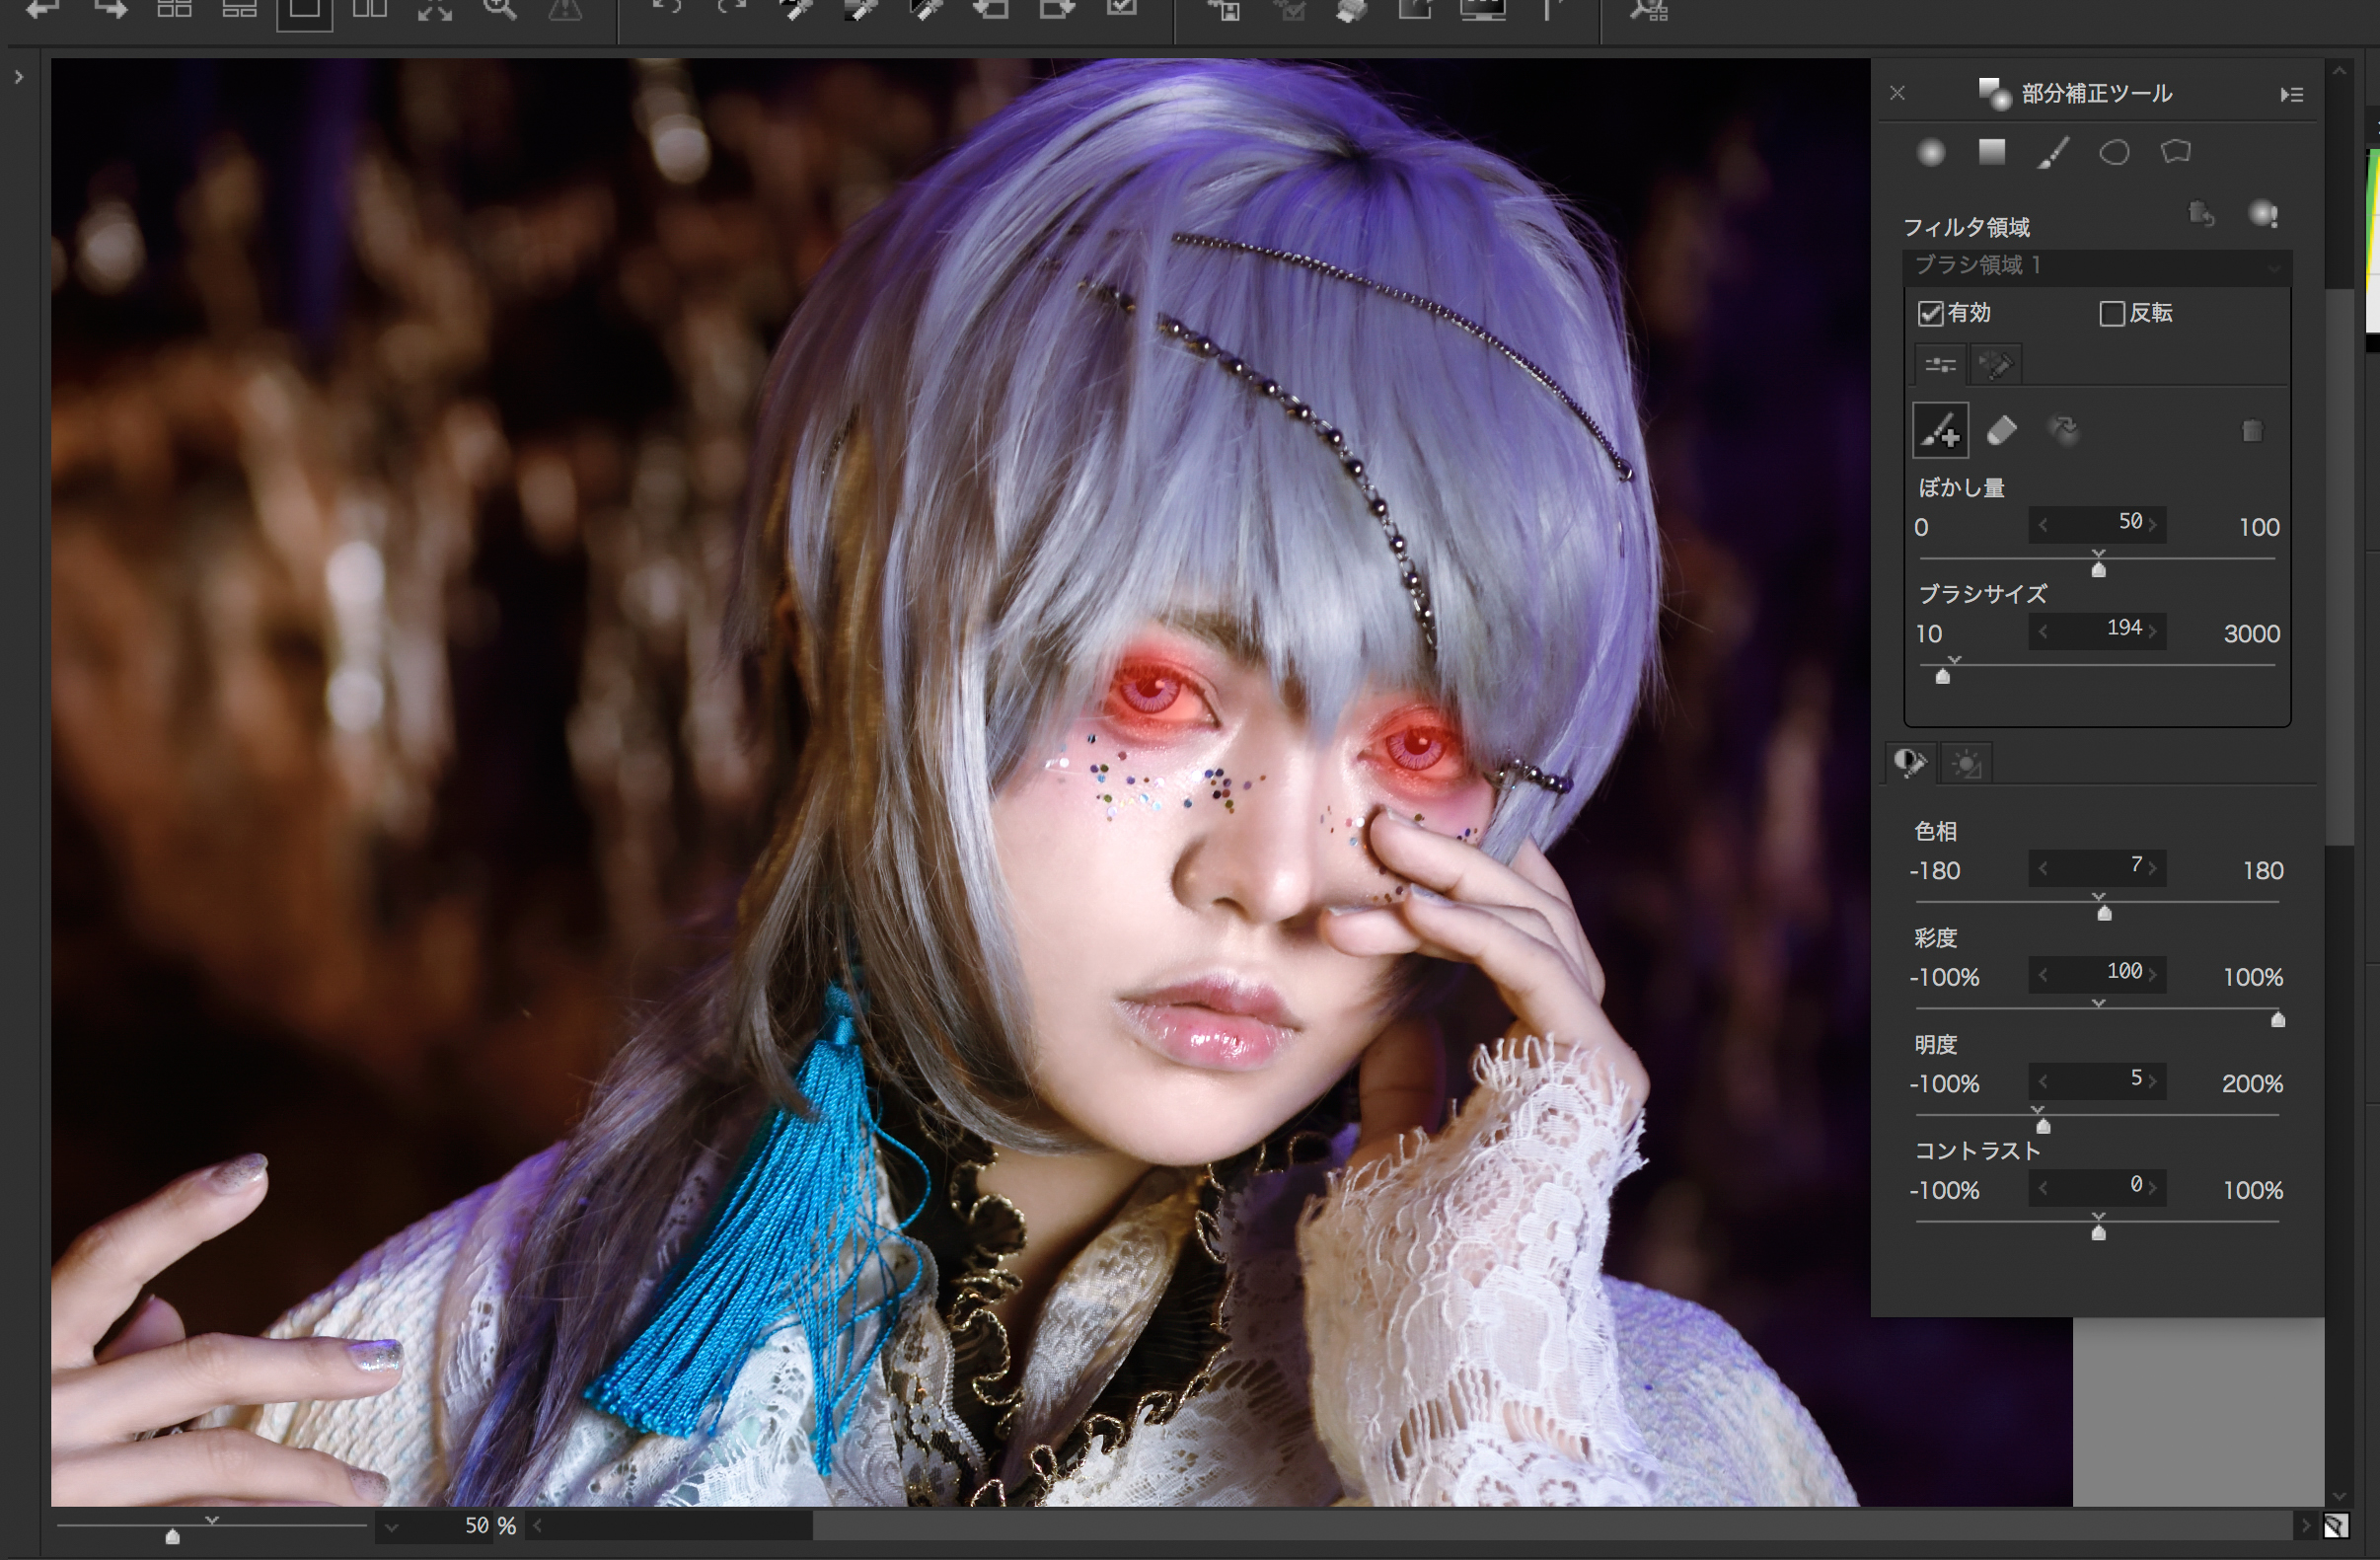The height and width of the screenshot is (1560, 2380).
Task: Increase the 色相 value with right arrow
Action: [2153, 868]
